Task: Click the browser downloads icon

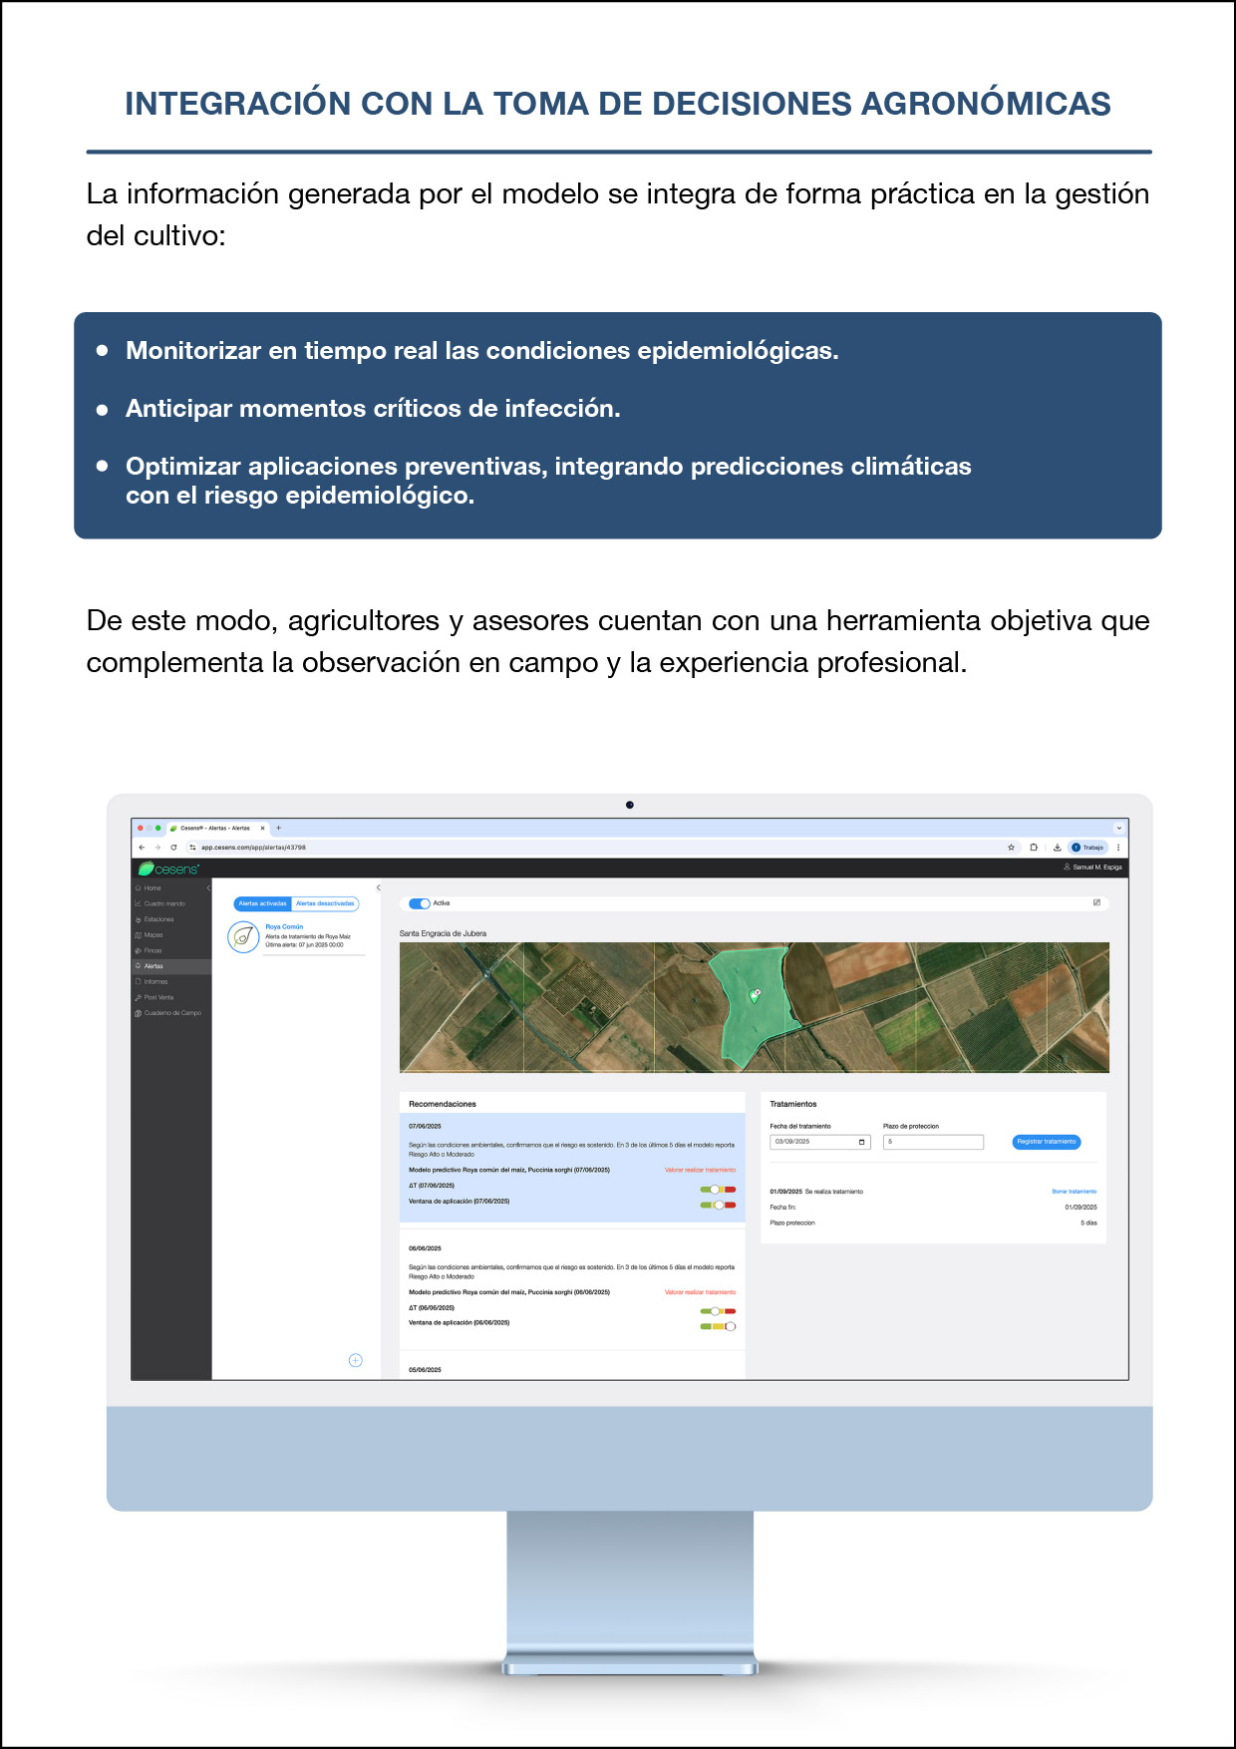Action: tap(1057, 848)
